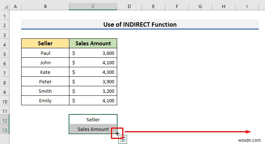Select the cell containing Peter
Screen dimensions: 265x144
click(45, 82)
